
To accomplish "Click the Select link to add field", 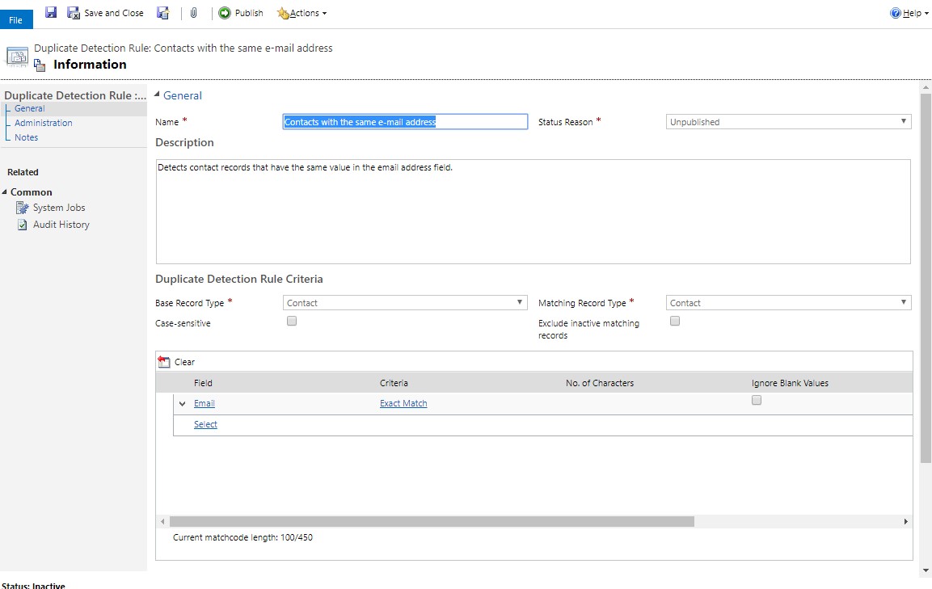I will click(x=205, y=424).
